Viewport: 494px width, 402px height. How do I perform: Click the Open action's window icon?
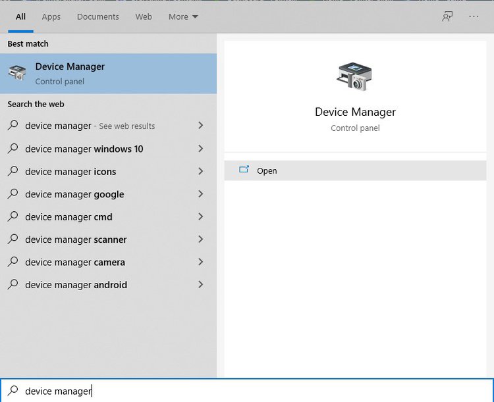(244, 170)
